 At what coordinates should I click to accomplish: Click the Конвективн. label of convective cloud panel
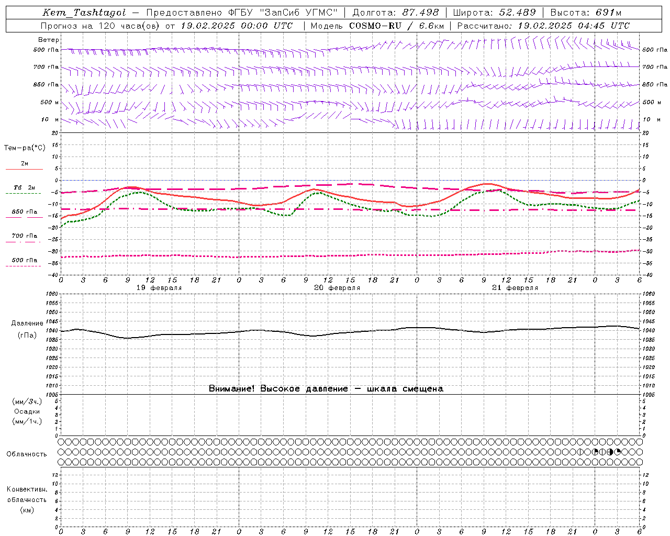point(27,489)
